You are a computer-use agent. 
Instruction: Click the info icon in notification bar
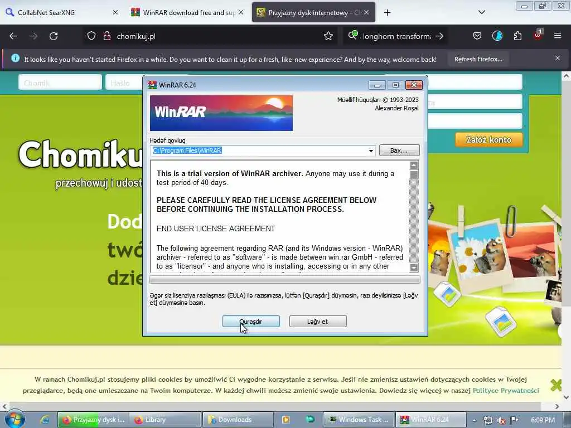(15, 58)
